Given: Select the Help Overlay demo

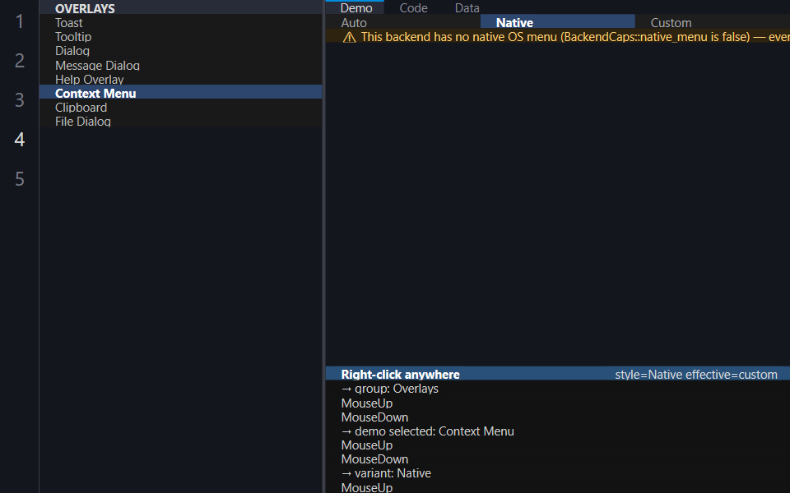Looking at the screenshot, I should [x=180, y=80].
